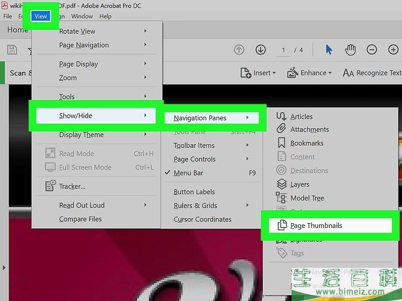Expand the Page Controls submenu
402x301 pixels.
tap(211, 159)
